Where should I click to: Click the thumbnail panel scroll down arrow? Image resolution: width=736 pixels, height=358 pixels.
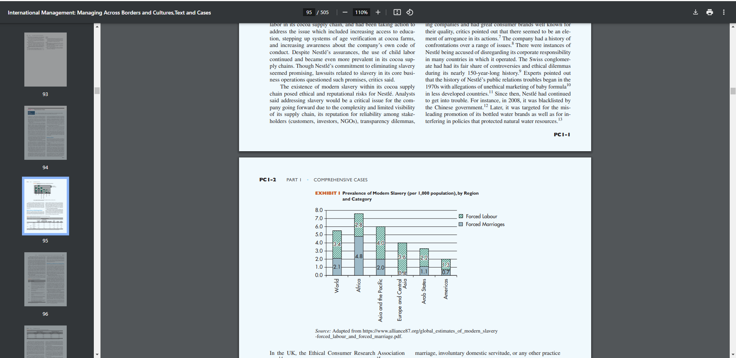(x=97, y=354)
